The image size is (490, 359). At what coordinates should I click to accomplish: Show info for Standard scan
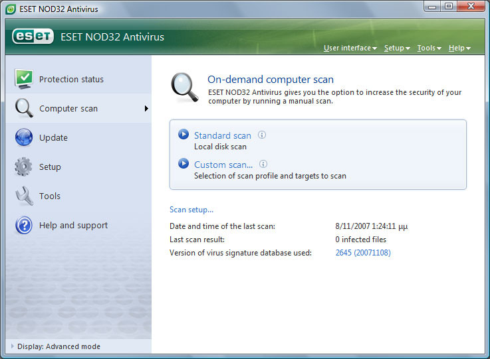(262, 135)
